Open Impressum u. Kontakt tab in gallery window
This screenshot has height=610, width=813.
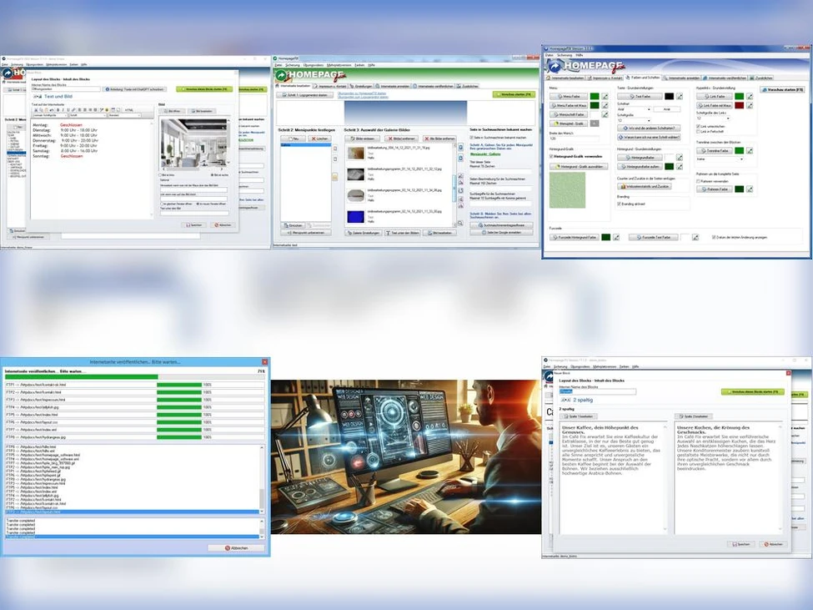point(331,86)
